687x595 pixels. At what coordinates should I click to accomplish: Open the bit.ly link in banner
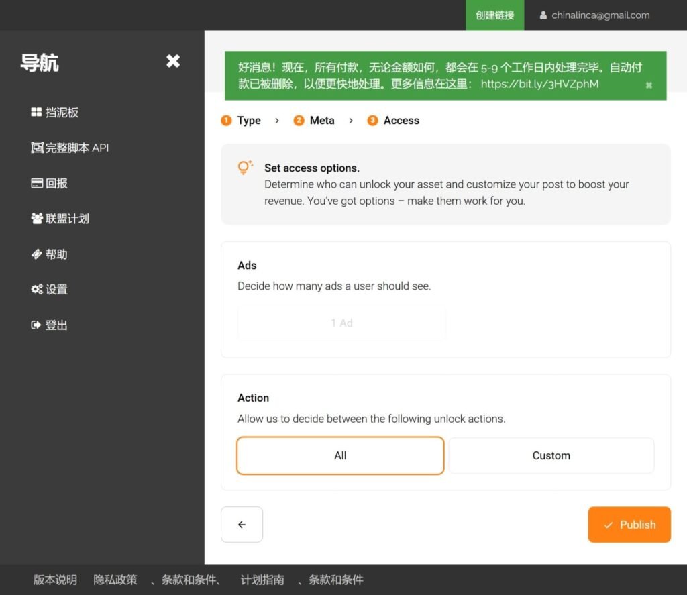pos(539,84)
